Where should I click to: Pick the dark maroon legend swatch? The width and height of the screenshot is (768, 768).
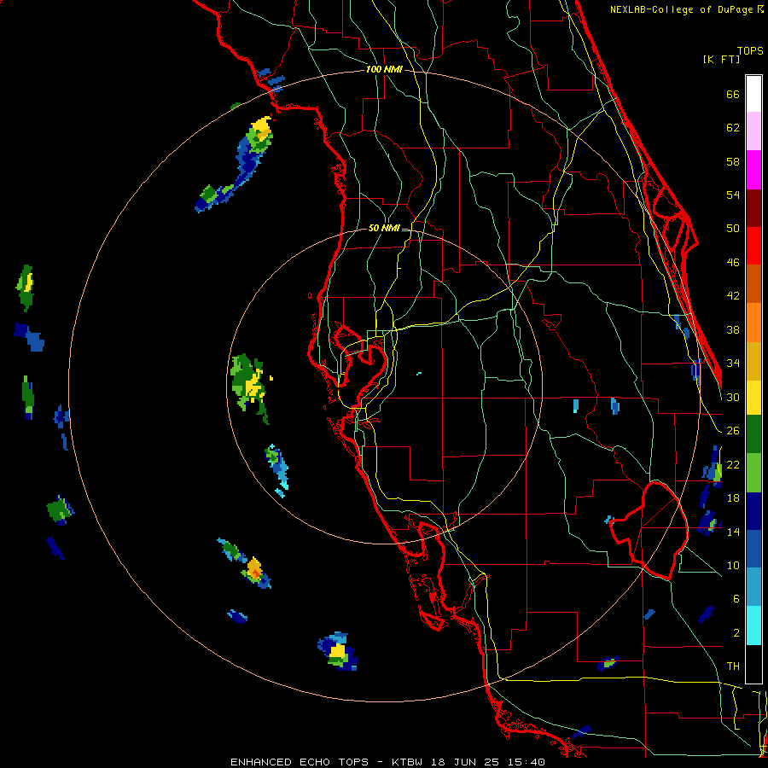(x=753, y=208)
